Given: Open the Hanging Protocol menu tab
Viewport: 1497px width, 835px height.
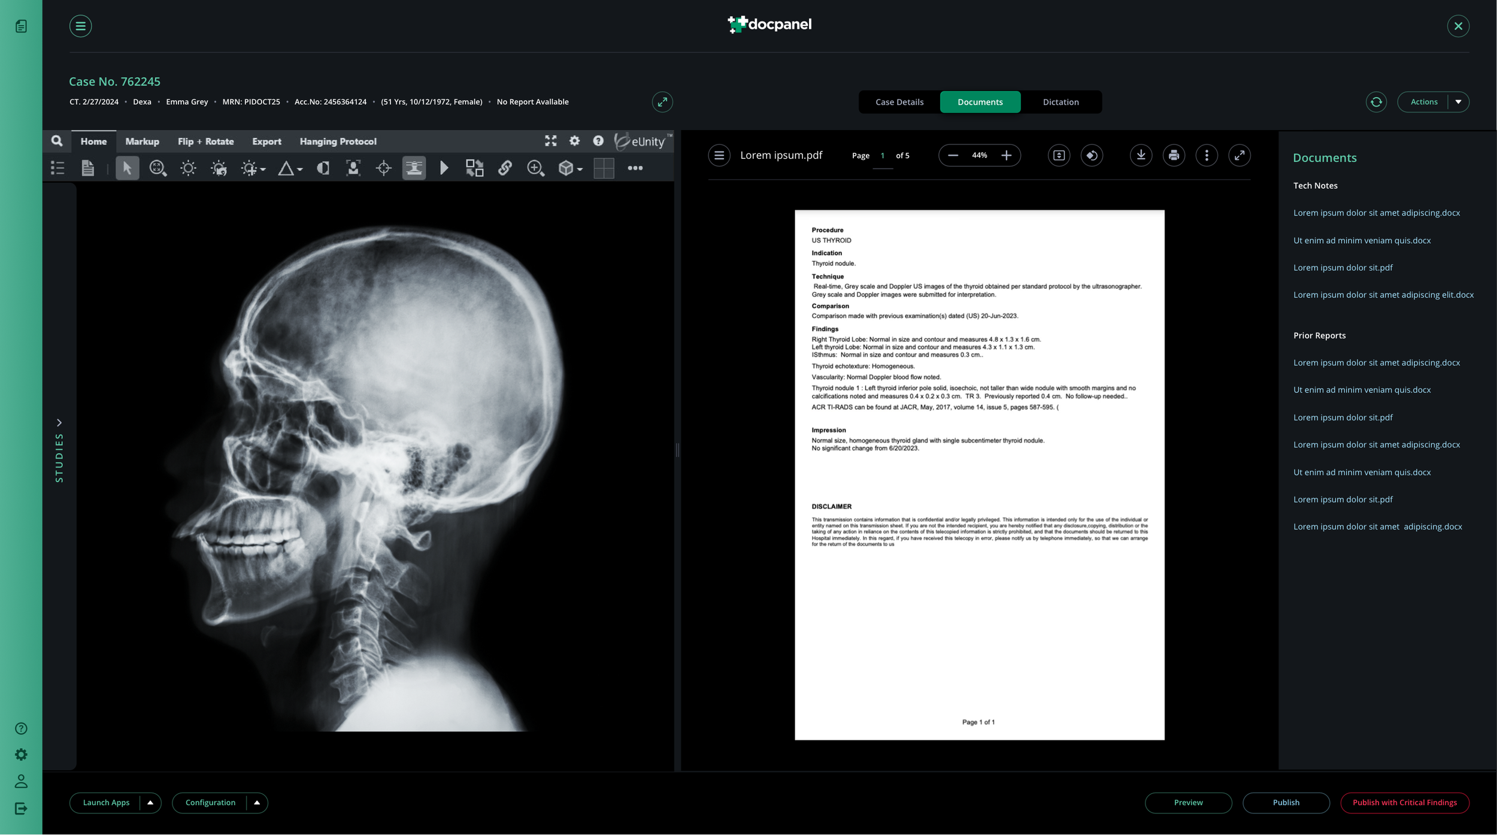Looking at the screenshot, I should pyautogui.click(x=338, y=141).
